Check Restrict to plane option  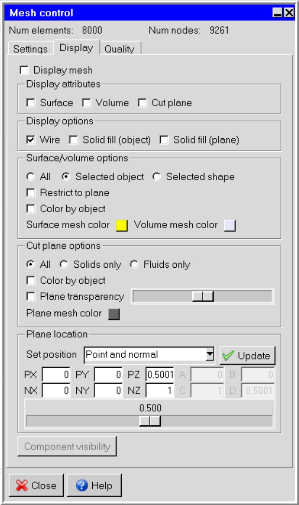coord(31,193)
